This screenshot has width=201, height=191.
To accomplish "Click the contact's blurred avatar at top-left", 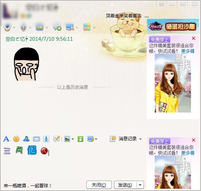I will point(10,11).
